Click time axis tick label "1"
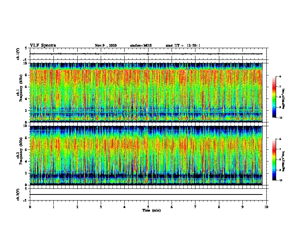The image size is (300, 232). pyautogui.click(x=53, y=207)
